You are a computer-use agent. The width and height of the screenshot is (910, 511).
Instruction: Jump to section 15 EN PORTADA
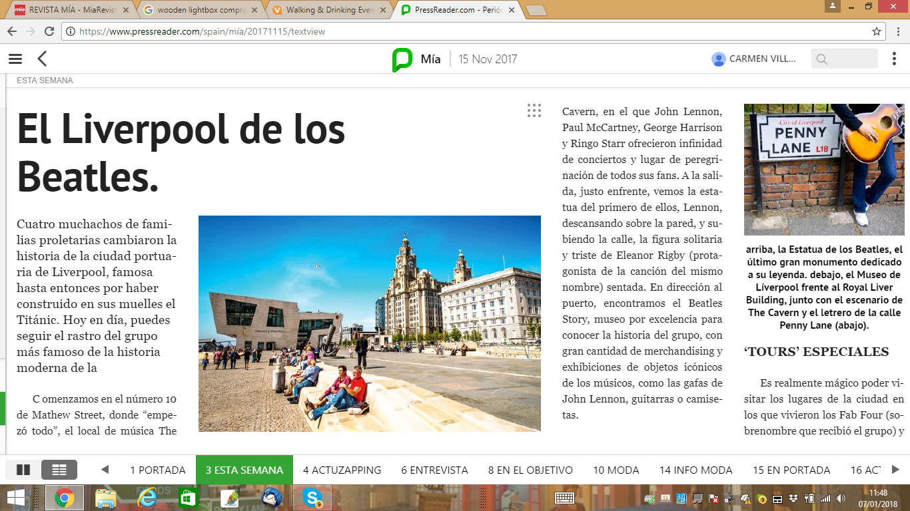click(792, 470)
